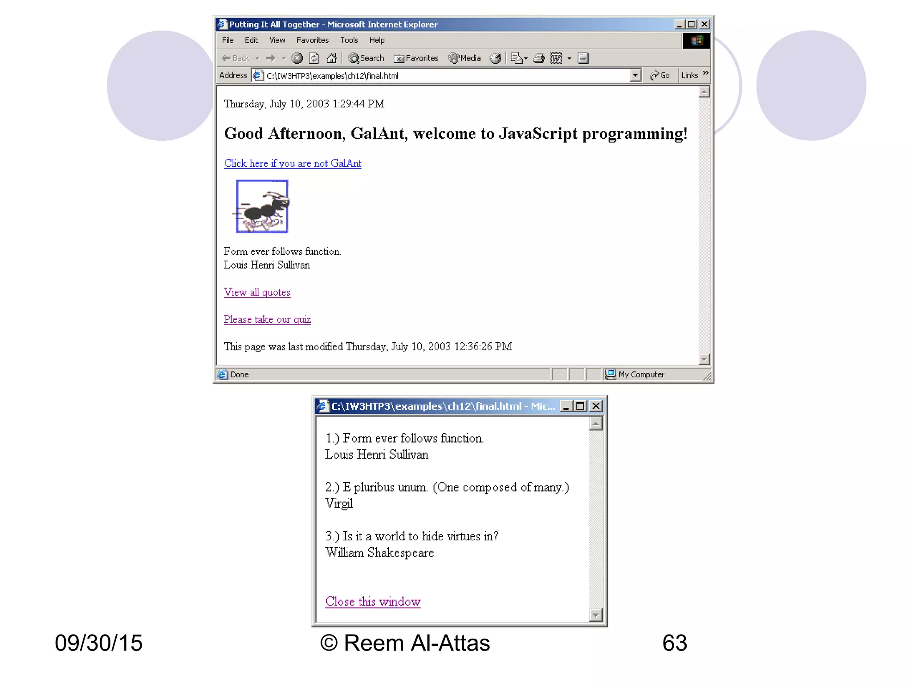Click 'Please take our quiz' link

pyautogui.click(x=267, y=320)
